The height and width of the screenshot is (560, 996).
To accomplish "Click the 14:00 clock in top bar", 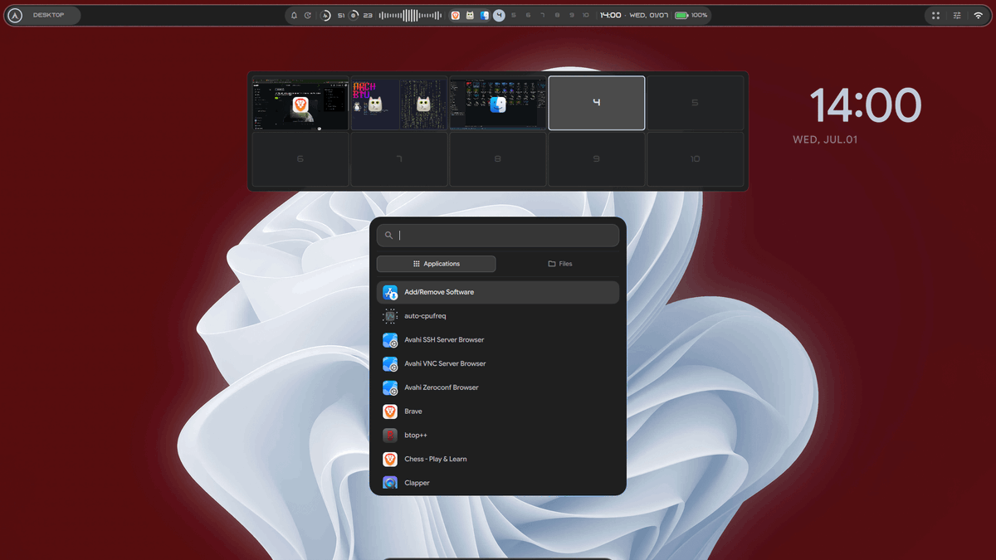I will tap(610, 15).
